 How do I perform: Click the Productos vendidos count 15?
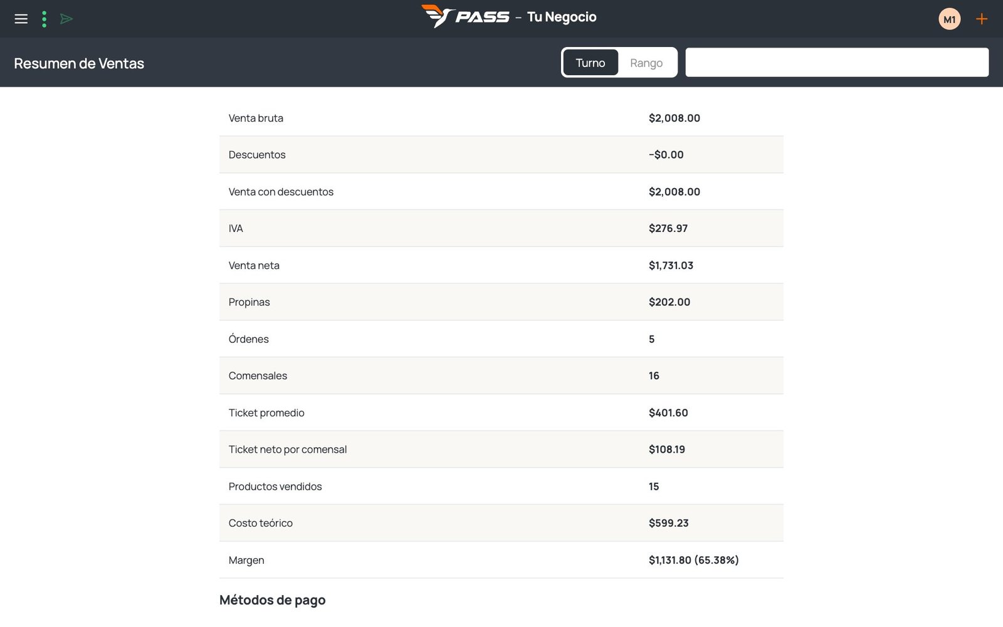(x=654, y=487)
